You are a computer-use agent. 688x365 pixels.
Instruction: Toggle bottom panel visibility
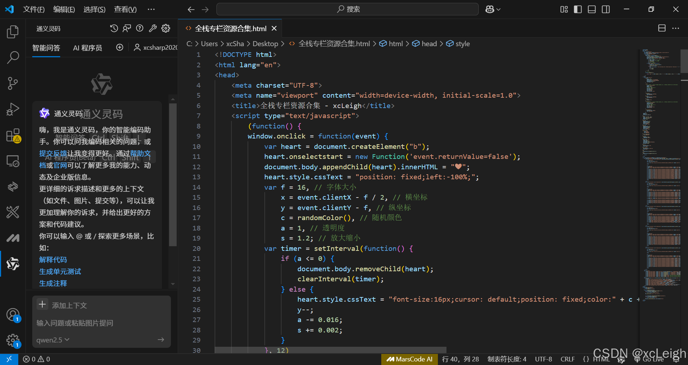coord(592,9)
